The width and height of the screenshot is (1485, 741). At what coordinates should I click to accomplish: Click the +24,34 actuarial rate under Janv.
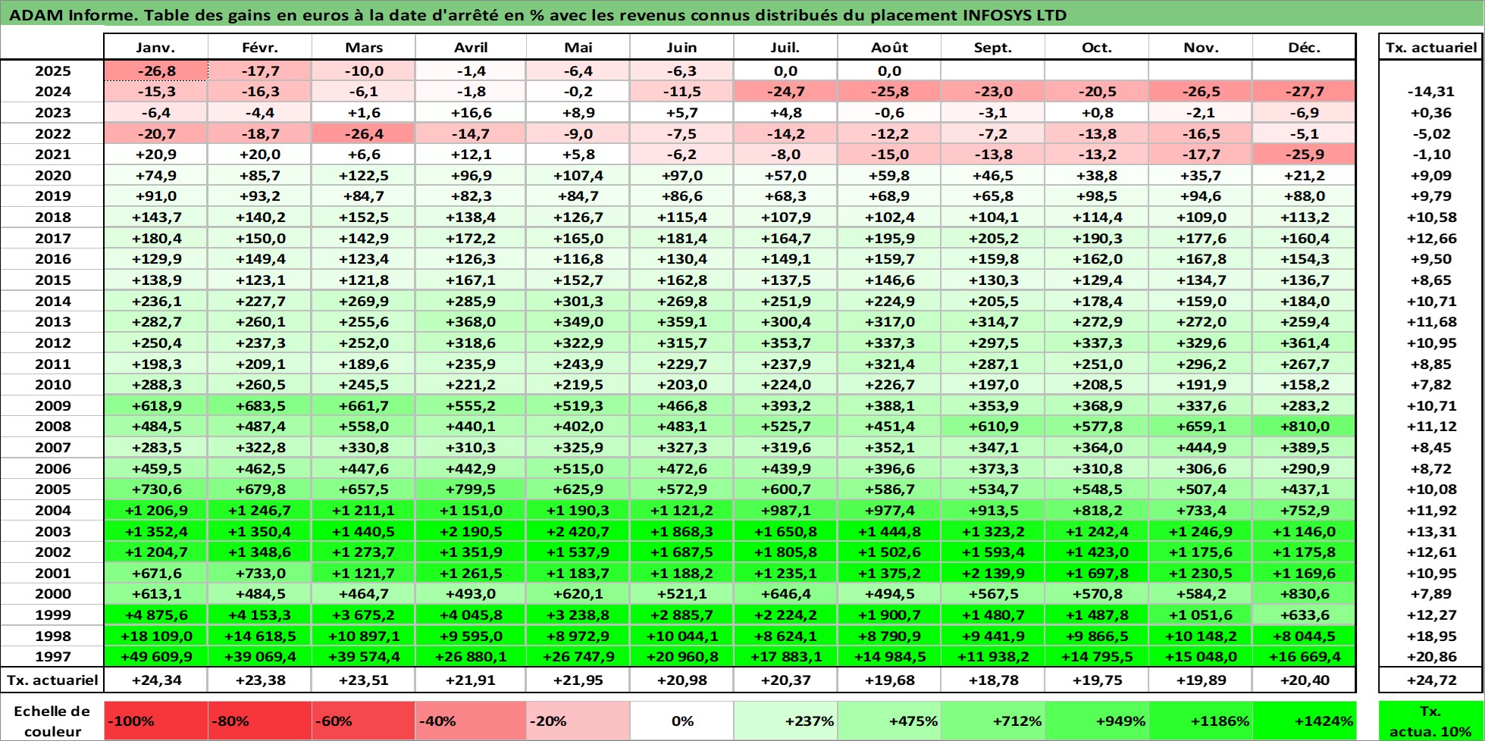click(x=156, y=680)
